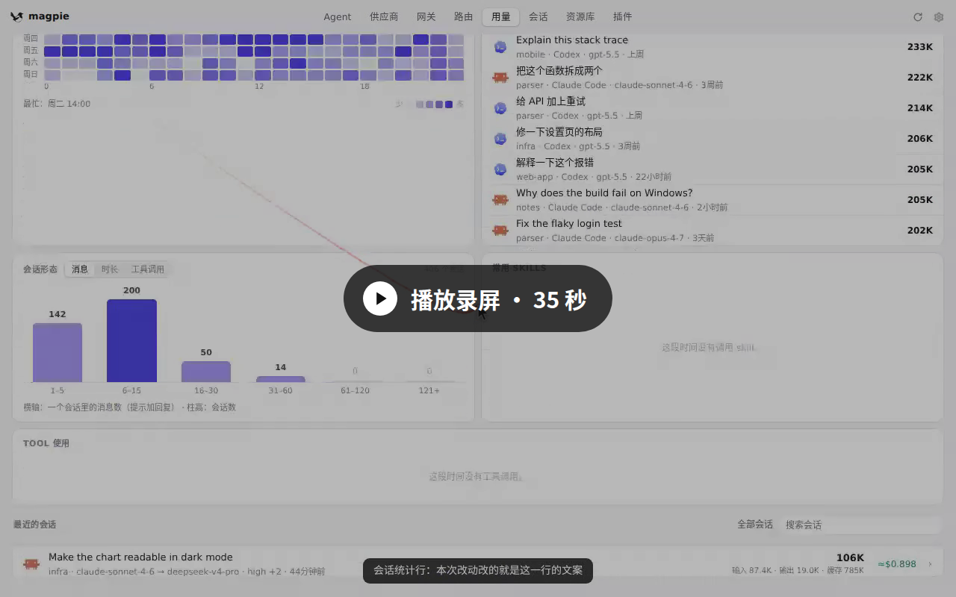Click Codex icon beside '修一下设置页的布局'
Image resolution: width=956 pixels, height=597 pixels.
point(500,139)
